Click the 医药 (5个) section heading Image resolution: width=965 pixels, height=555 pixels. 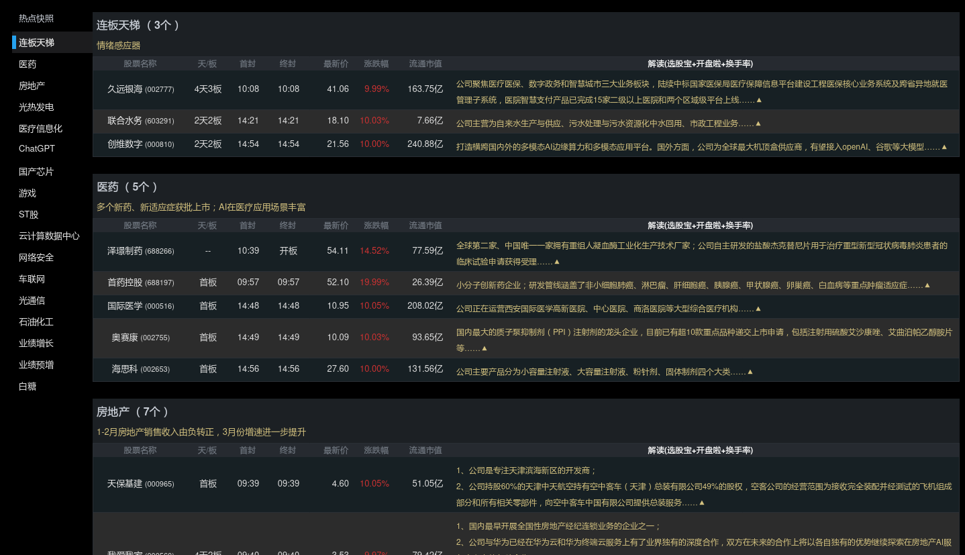pos(128,187)
